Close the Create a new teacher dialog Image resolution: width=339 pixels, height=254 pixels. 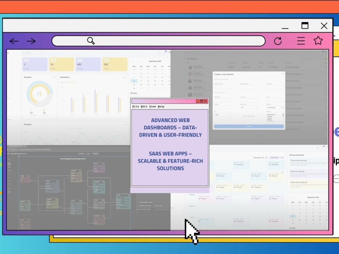pos(283,74)
